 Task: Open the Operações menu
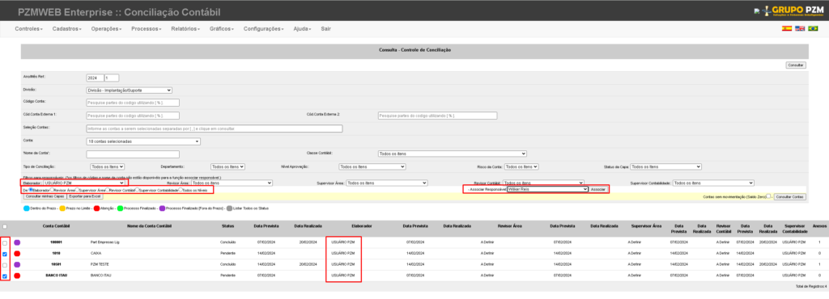tap(106, 28)
